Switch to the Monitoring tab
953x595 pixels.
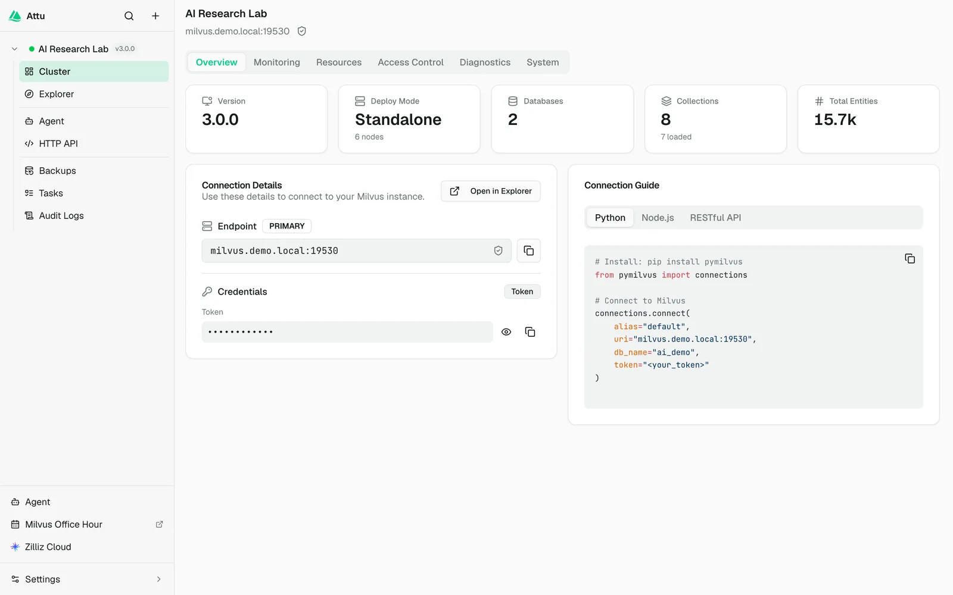tap(277, 62)
